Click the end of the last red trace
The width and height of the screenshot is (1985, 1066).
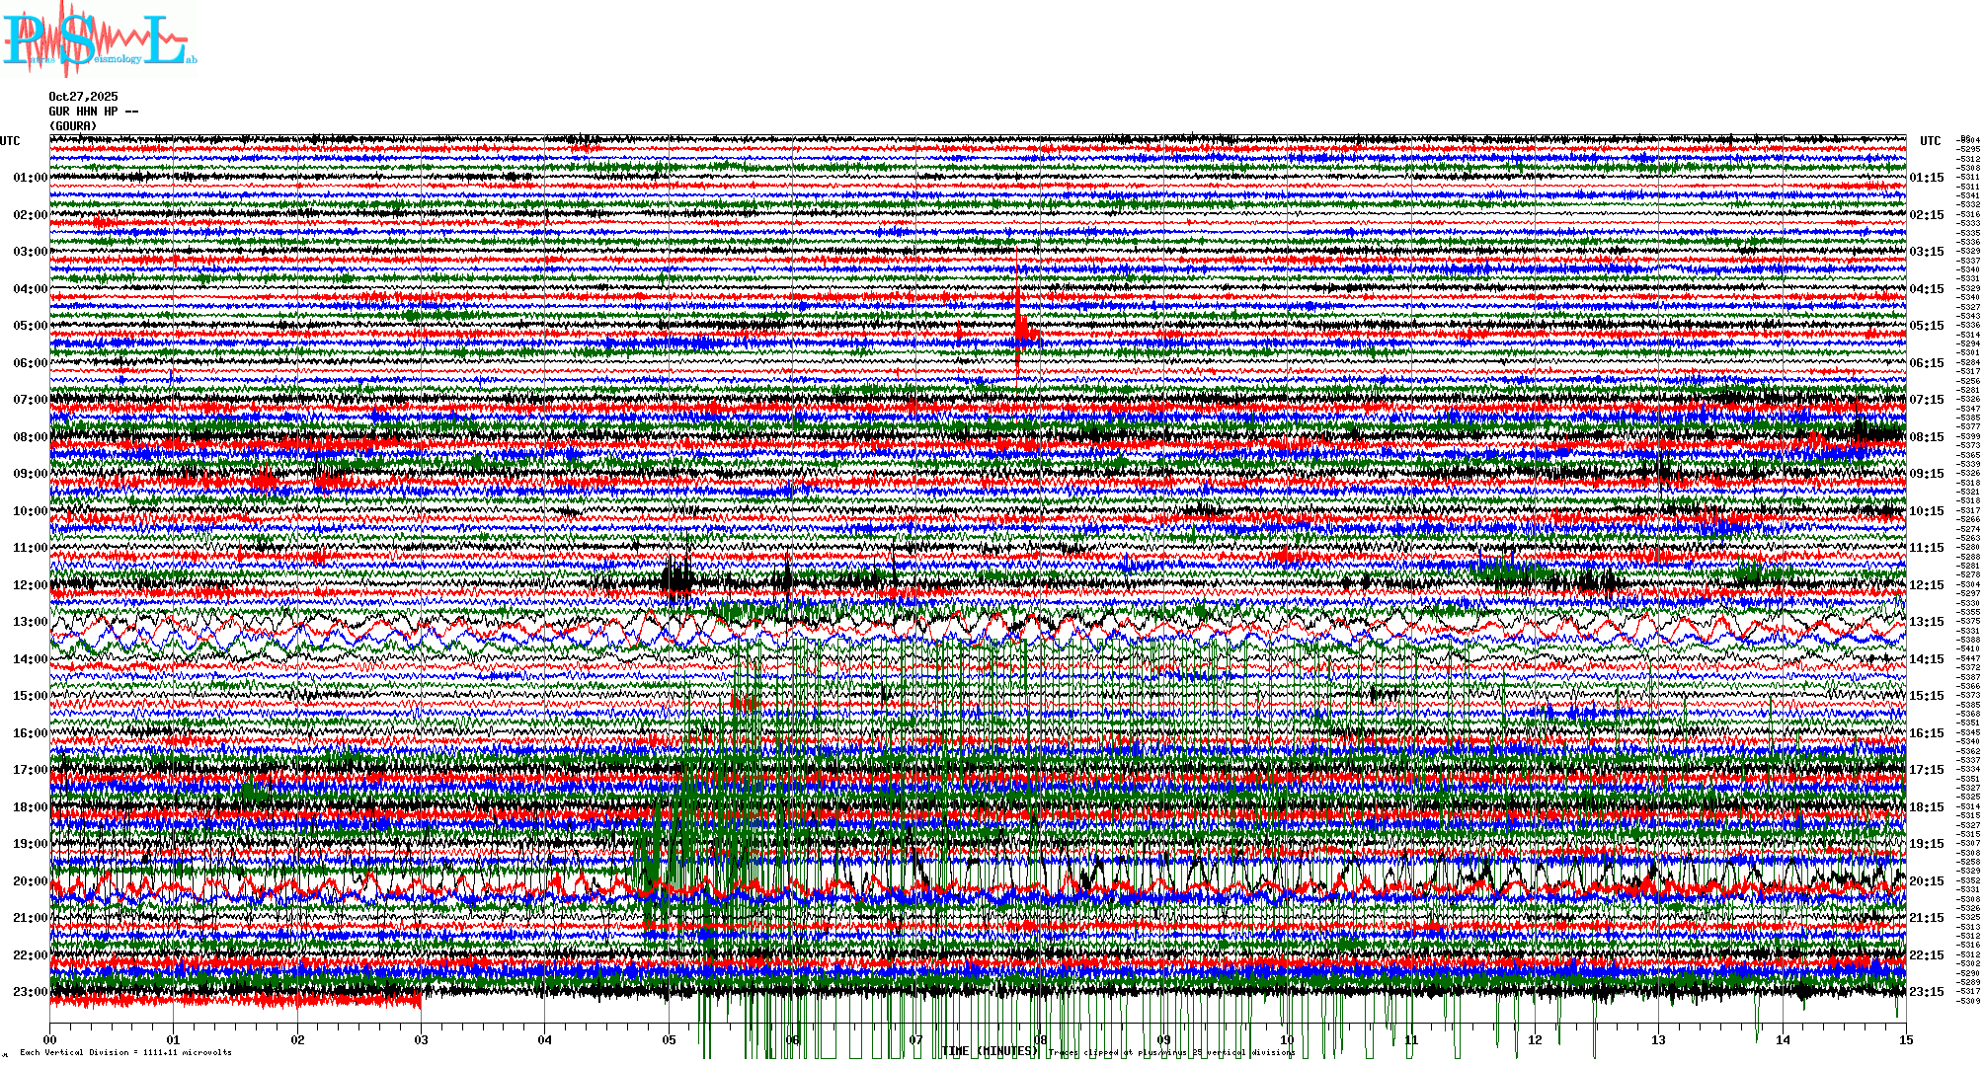420,1001
